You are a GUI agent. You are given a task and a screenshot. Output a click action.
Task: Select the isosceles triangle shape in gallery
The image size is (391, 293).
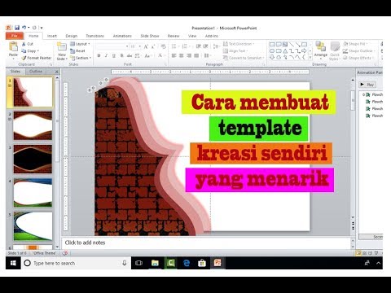coord(285,50)
